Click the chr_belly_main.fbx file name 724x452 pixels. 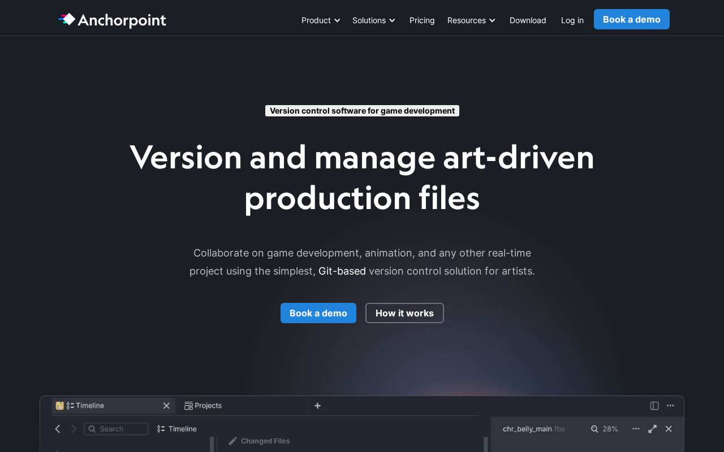(x=533, y=429)
